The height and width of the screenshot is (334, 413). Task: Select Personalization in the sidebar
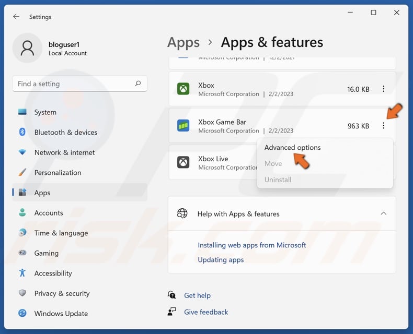[x=58, y=173]
